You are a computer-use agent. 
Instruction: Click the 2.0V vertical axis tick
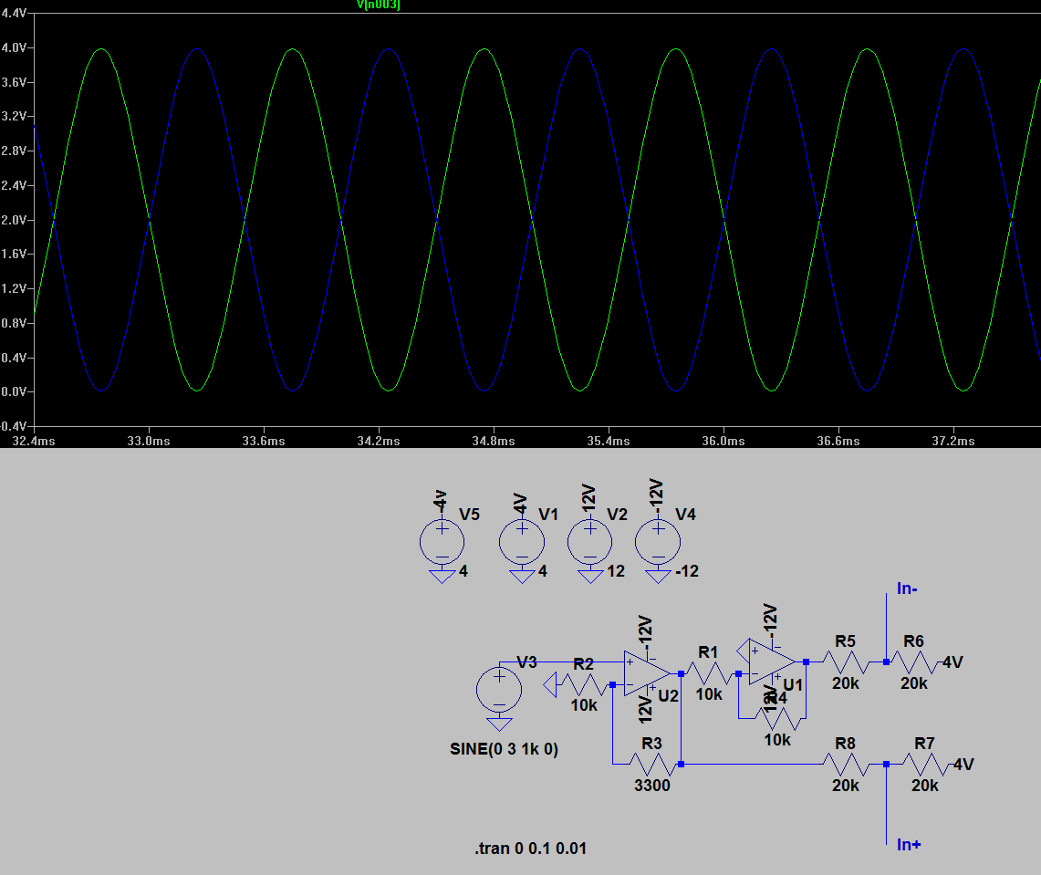coord(14,220)
